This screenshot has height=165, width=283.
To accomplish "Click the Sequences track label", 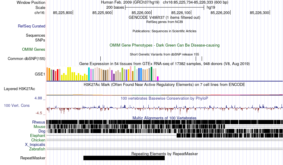I will 35,35.
